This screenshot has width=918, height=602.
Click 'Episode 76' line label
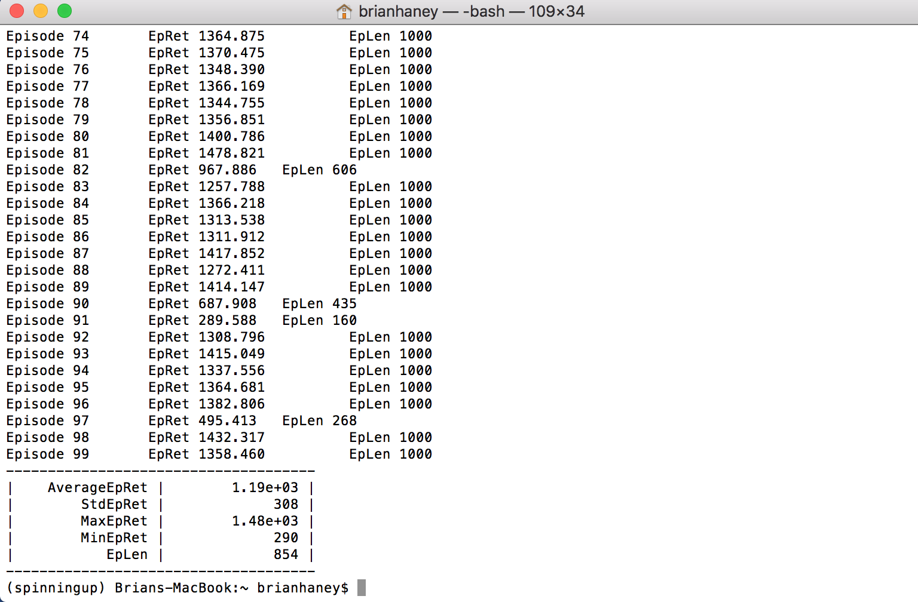coord(48,69)
